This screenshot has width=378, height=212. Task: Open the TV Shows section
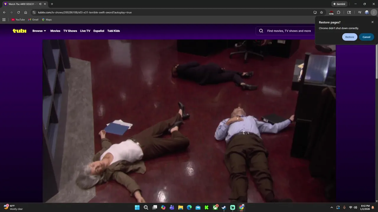point(70,31)
